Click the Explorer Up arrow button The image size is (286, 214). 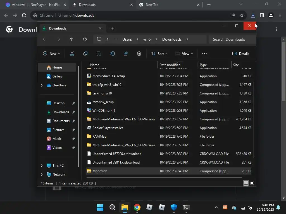71,39
